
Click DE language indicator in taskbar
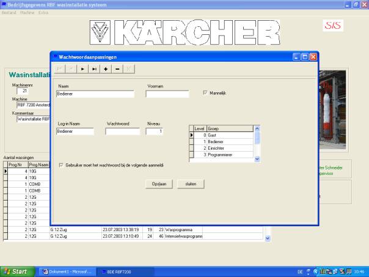pos(300,272)
